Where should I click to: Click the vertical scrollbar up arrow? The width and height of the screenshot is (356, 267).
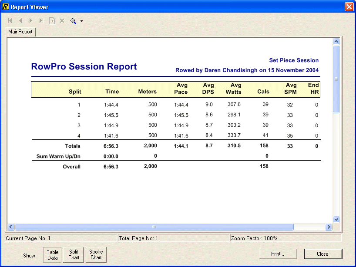tap(336, 41)
